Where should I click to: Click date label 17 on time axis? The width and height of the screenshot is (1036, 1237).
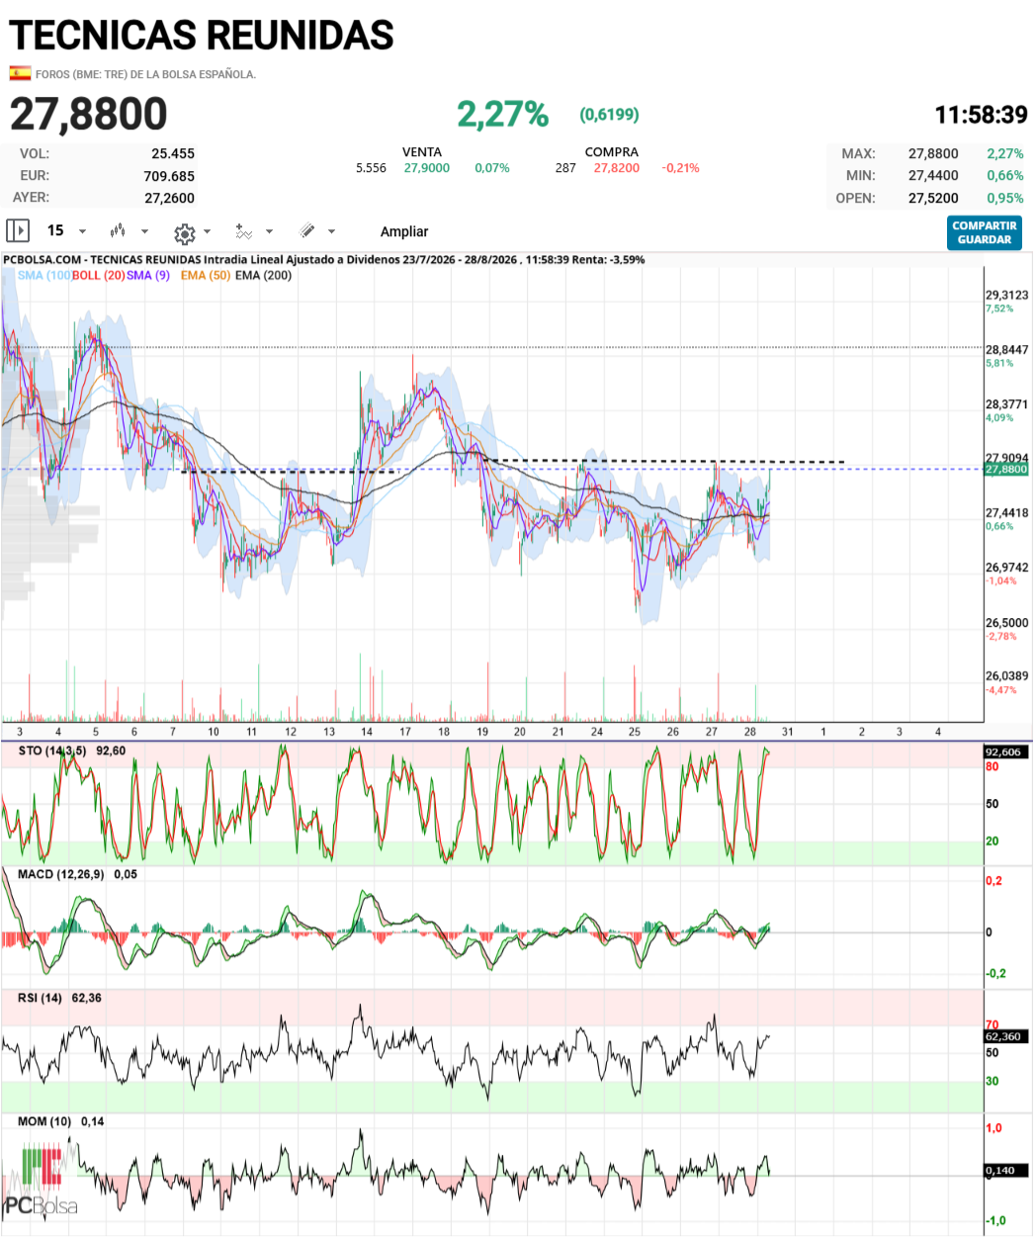(405, 733)
